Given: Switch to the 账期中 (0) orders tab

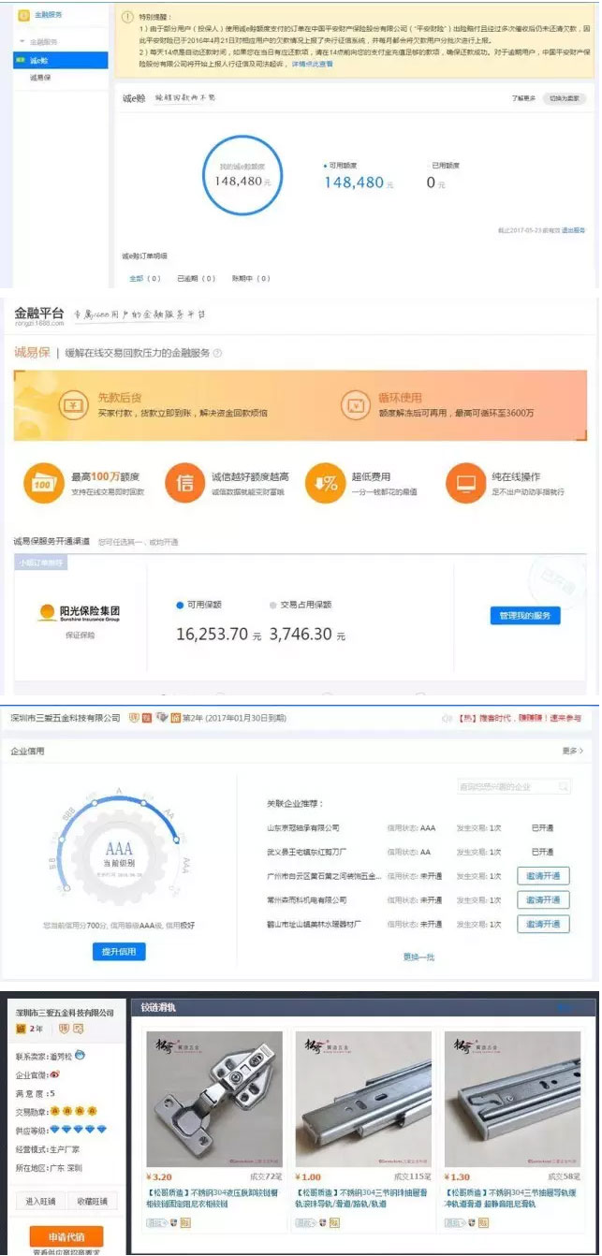Looking at the screenshot, I should (x=251, y=278).
